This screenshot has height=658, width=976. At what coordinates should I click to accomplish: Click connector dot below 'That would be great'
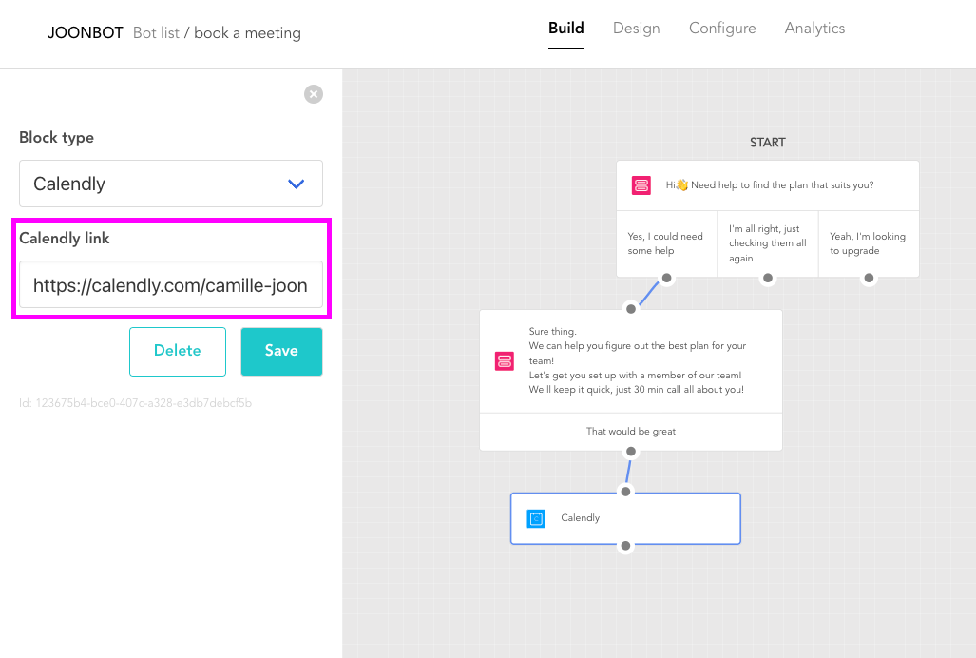[631, 452]
